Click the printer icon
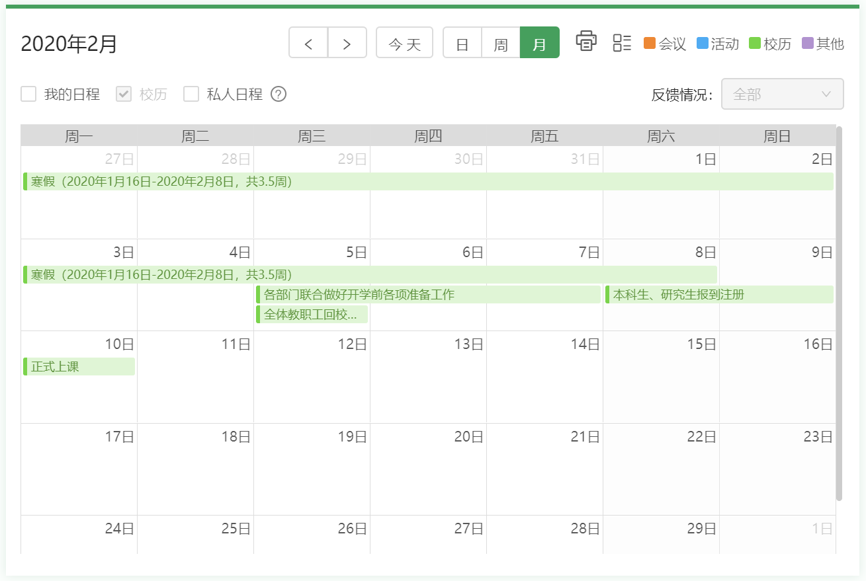This screenshot has width=866, height=581. pos(586,42)
